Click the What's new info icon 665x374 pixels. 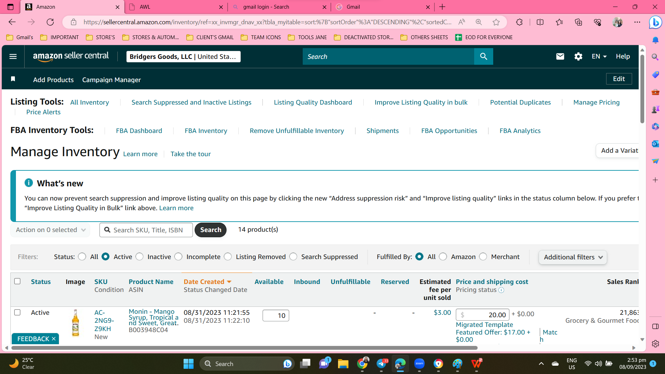pos(29,183)
